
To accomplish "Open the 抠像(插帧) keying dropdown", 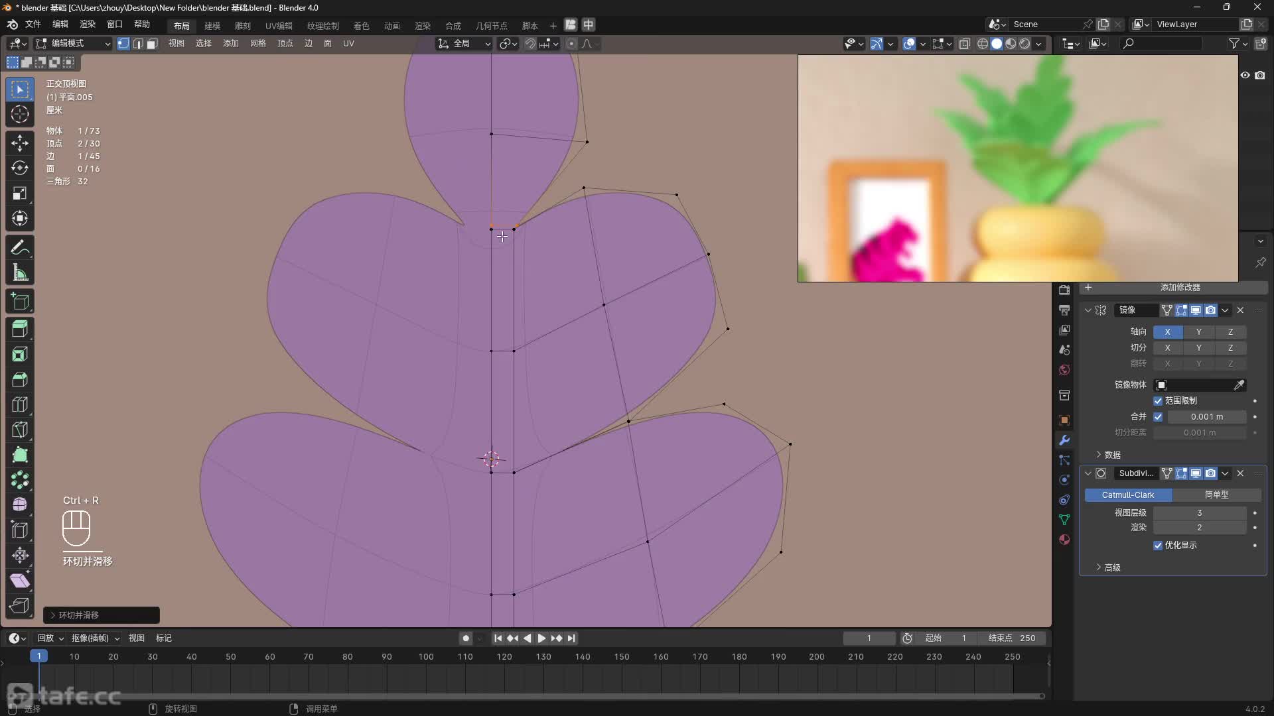I will click(x=96, y=638).
